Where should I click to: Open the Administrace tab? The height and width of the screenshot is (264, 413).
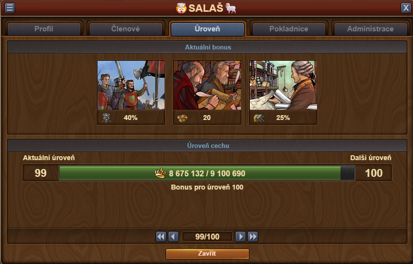pyautogui.click(x=370, y=29)
